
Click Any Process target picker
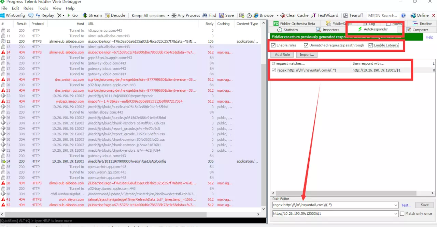pos(186,15)
